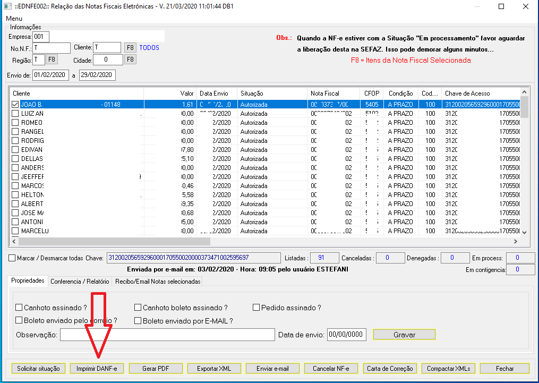Image resolution: width=539 pixels, height=383 pixels.
Task: Toggle Marcar / Desmarcar todas checkbox
Action: point(12,258)
